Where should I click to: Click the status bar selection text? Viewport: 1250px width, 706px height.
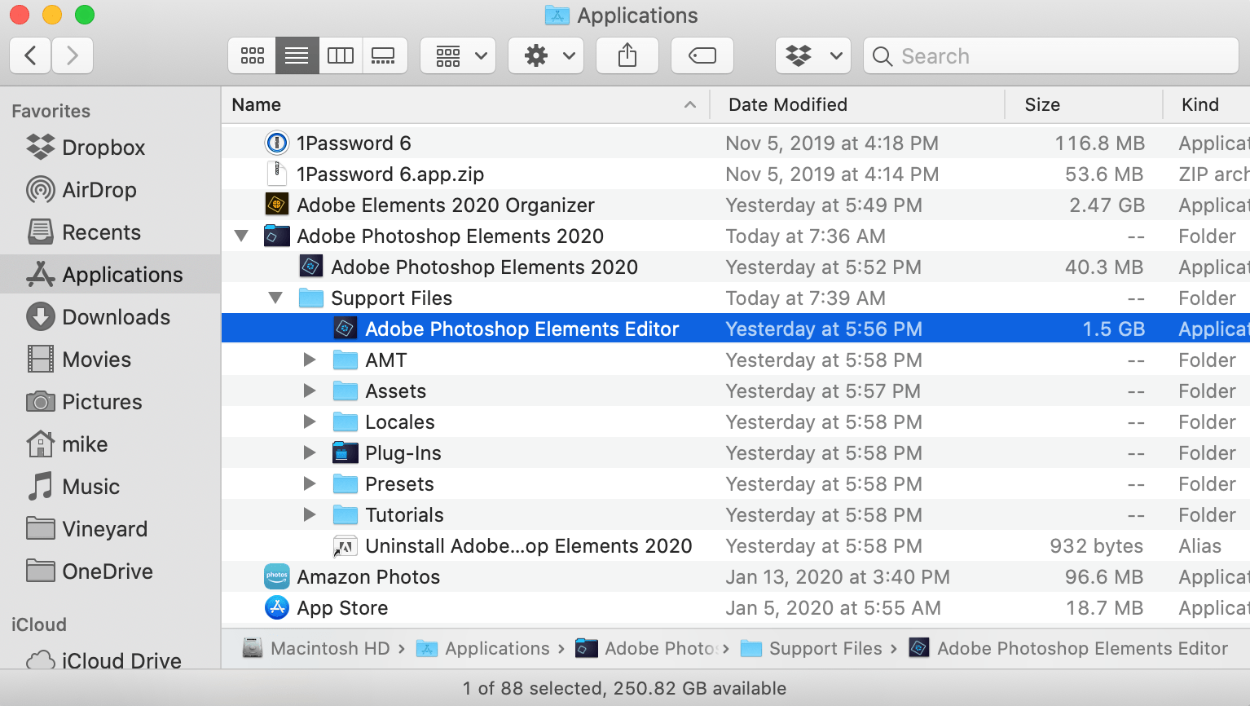[x=624, y=689]
